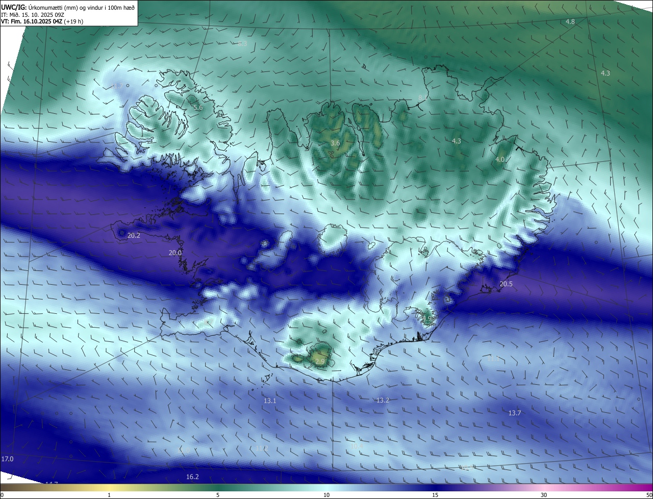Click the 5 tick on the color scale

[x=218, y=495]
